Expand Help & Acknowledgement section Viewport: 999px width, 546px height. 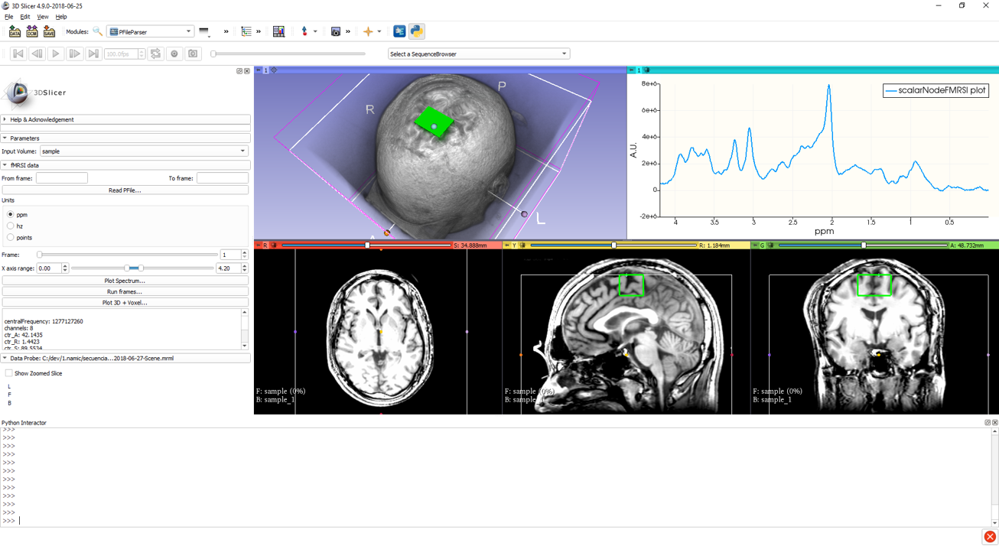(x=42, y=119)
